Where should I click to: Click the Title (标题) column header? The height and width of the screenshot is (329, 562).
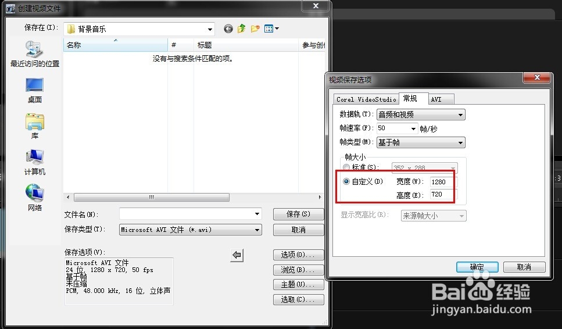pyautogui.click(x=246, y=45)
